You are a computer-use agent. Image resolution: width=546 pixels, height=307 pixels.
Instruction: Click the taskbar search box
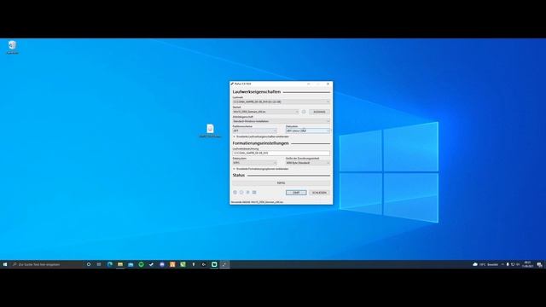[46, 264]
